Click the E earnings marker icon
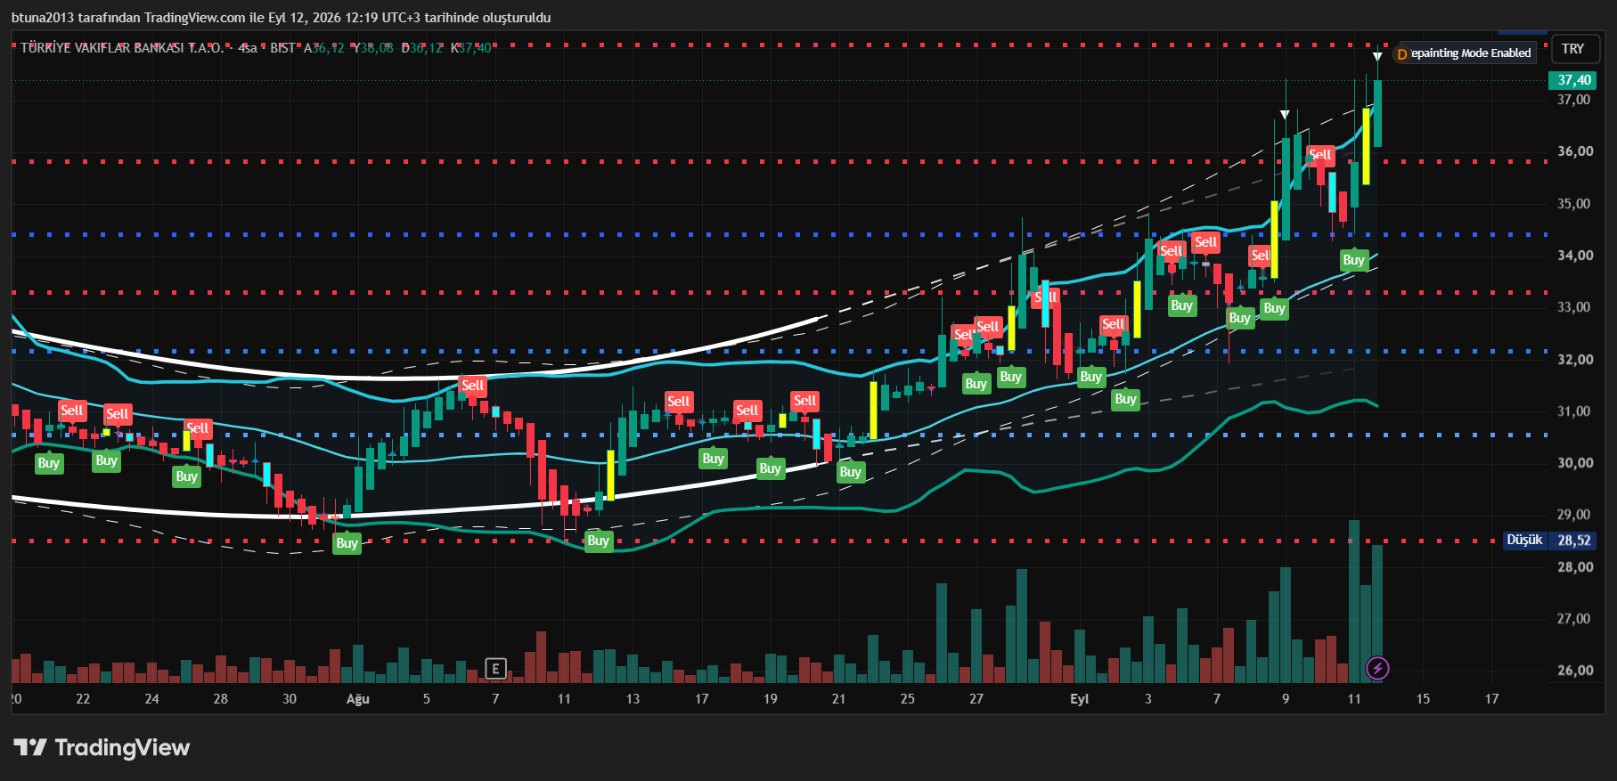Image resolution: width=1617 pixels, height=781 pixels. (495, 668)
